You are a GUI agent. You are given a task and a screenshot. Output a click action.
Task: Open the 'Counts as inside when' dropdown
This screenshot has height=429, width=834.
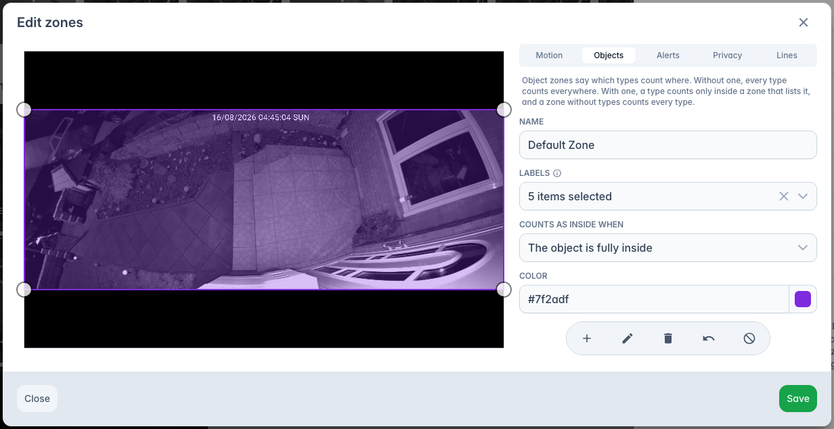click(668, 248)
